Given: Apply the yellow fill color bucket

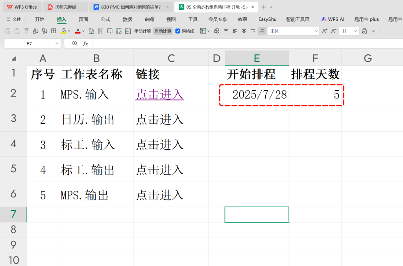Looking at the screenshot, I should point(63,31).
